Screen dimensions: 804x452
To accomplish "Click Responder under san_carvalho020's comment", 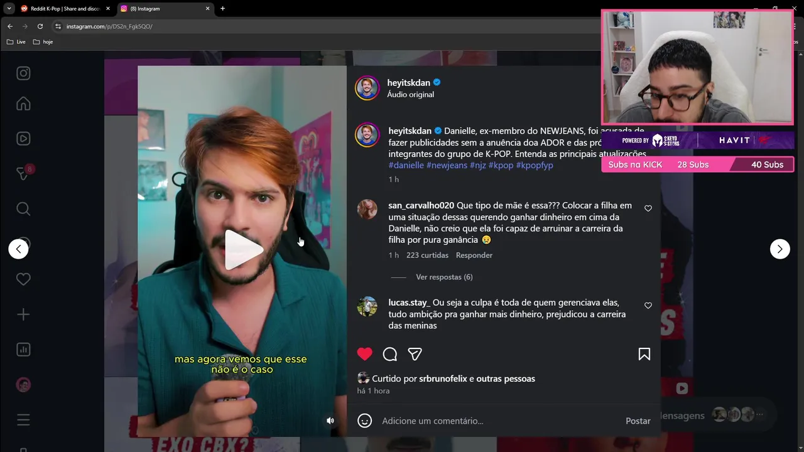I will point(474,255).
